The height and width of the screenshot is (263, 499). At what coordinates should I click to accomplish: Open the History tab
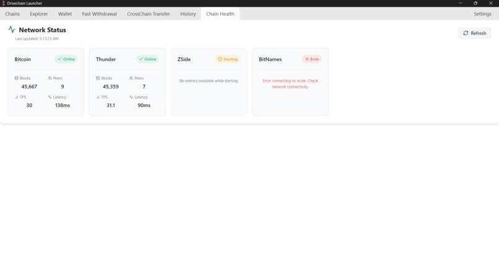pos(188,14)
